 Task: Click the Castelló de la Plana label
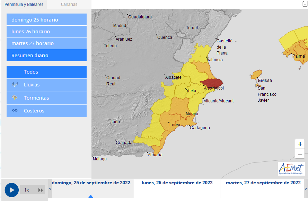pos(224,47)
